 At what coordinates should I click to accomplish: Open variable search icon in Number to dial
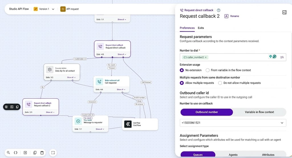click(282, 57)
